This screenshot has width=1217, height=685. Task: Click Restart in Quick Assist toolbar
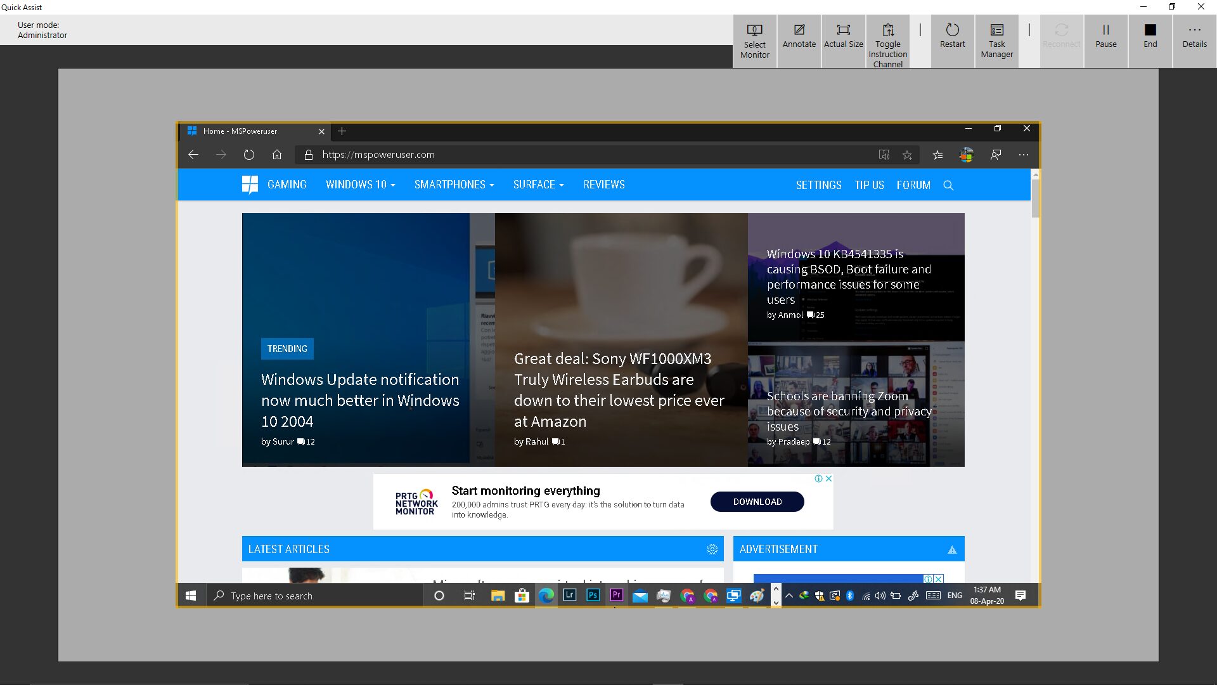click(x=952, y=41)
